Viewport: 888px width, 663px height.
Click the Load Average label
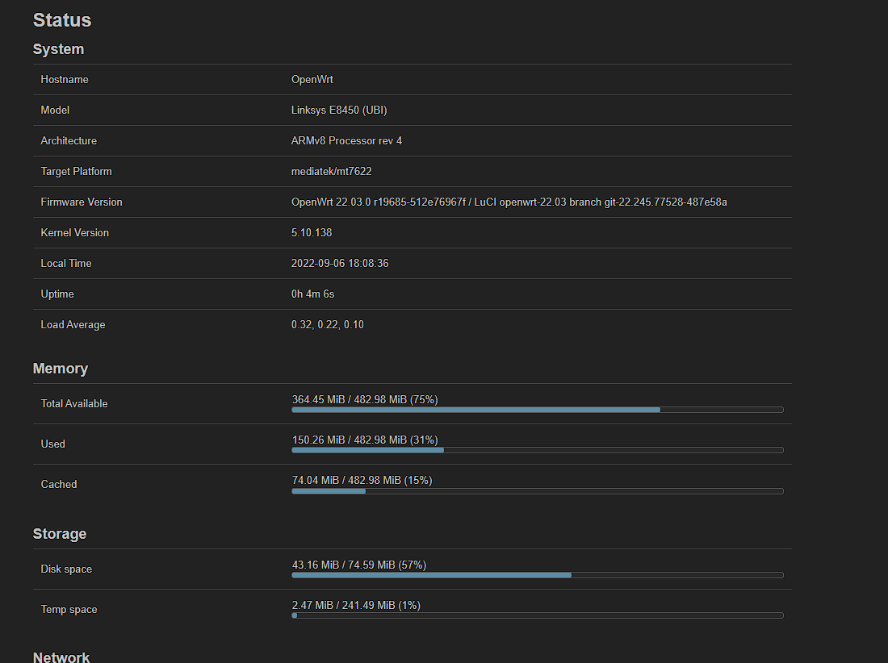click(x=73, y=325)
